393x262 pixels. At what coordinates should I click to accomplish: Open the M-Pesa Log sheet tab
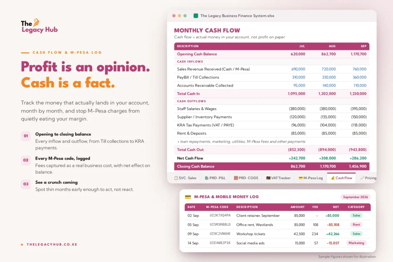click(x=310, y=178)
